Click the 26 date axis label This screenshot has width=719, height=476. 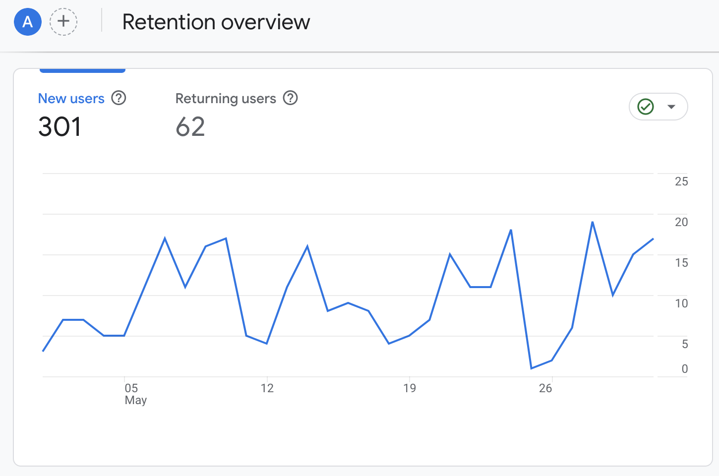click(545, 388)
